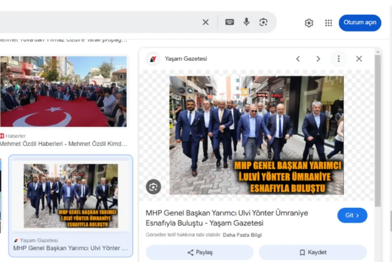The width and height of the screenshot is (392, 262).
Task: Save the image with the Kaydet button
Action: coord(313,252)
